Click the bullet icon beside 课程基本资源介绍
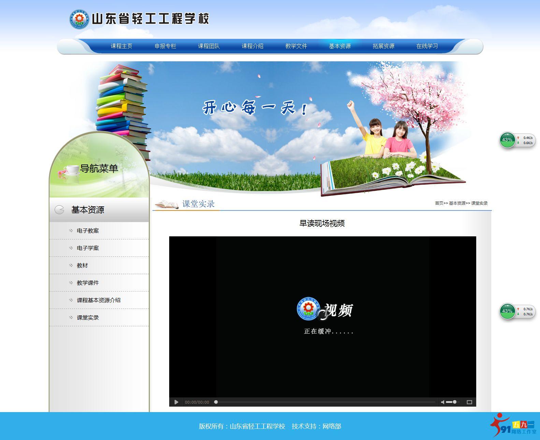The width and height of the screenshot is (540, 440). [71, 300]
